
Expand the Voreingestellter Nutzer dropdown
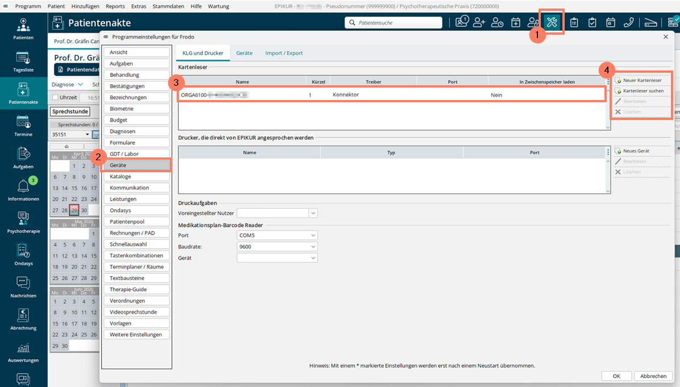[x=313, y=213]
